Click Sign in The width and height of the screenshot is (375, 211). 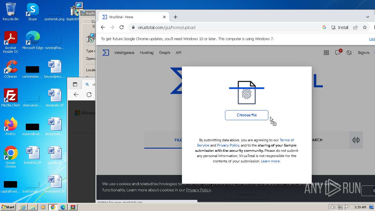point(363,53)
